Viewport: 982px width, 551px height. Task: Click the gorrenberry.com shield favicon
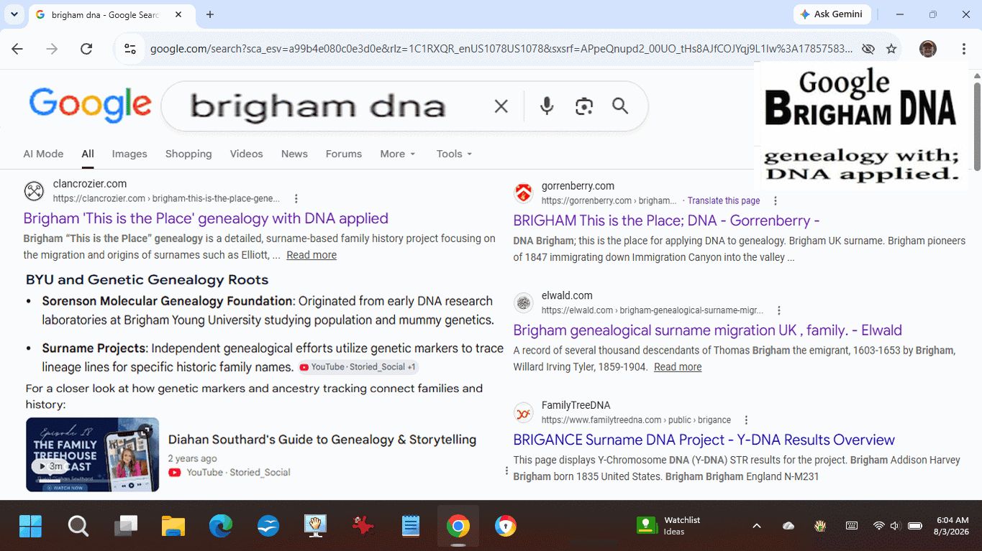pos(523,193)
